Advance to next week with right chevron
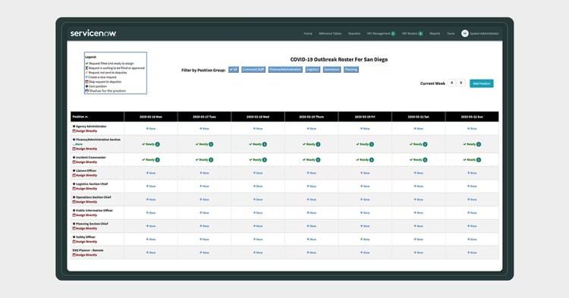 point(461,83)
